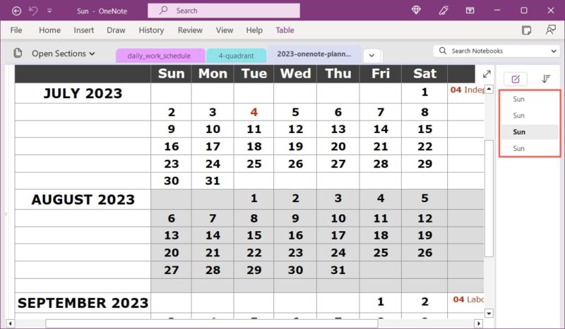Click August date 9
The width and height of the screenshot is (565, 329).
pos(295,218)
